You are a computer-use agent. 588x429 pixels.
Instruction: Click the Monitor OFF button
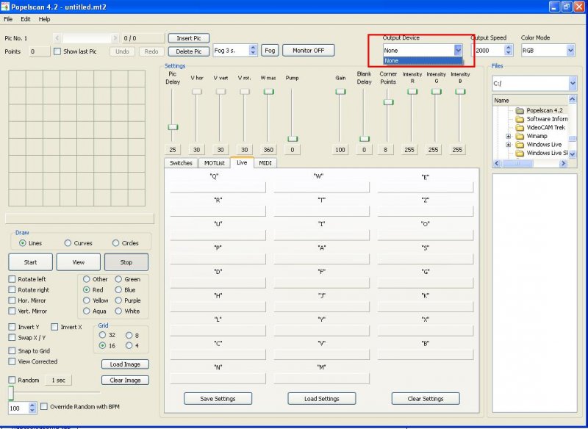click(308, 50)
